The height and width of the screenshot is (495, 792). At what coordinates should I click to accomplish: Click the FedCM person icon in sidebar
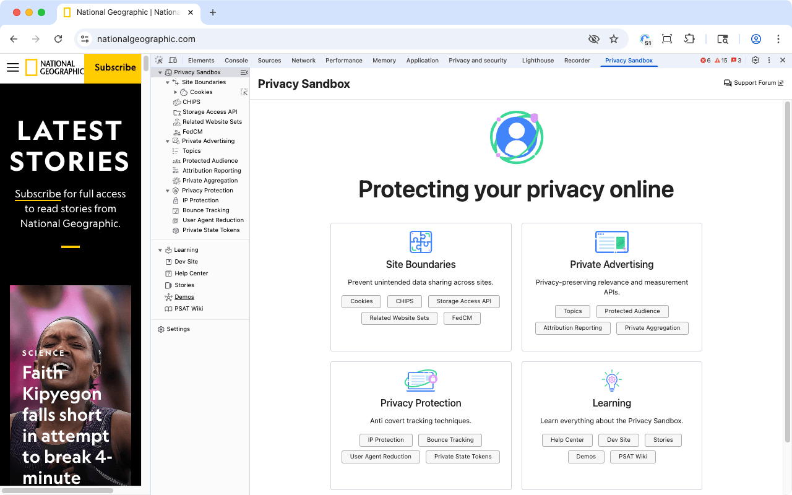(176, 131)
